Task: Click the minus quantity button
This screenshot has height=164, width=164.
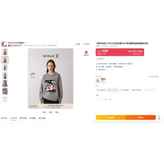Action: [98, 99]
